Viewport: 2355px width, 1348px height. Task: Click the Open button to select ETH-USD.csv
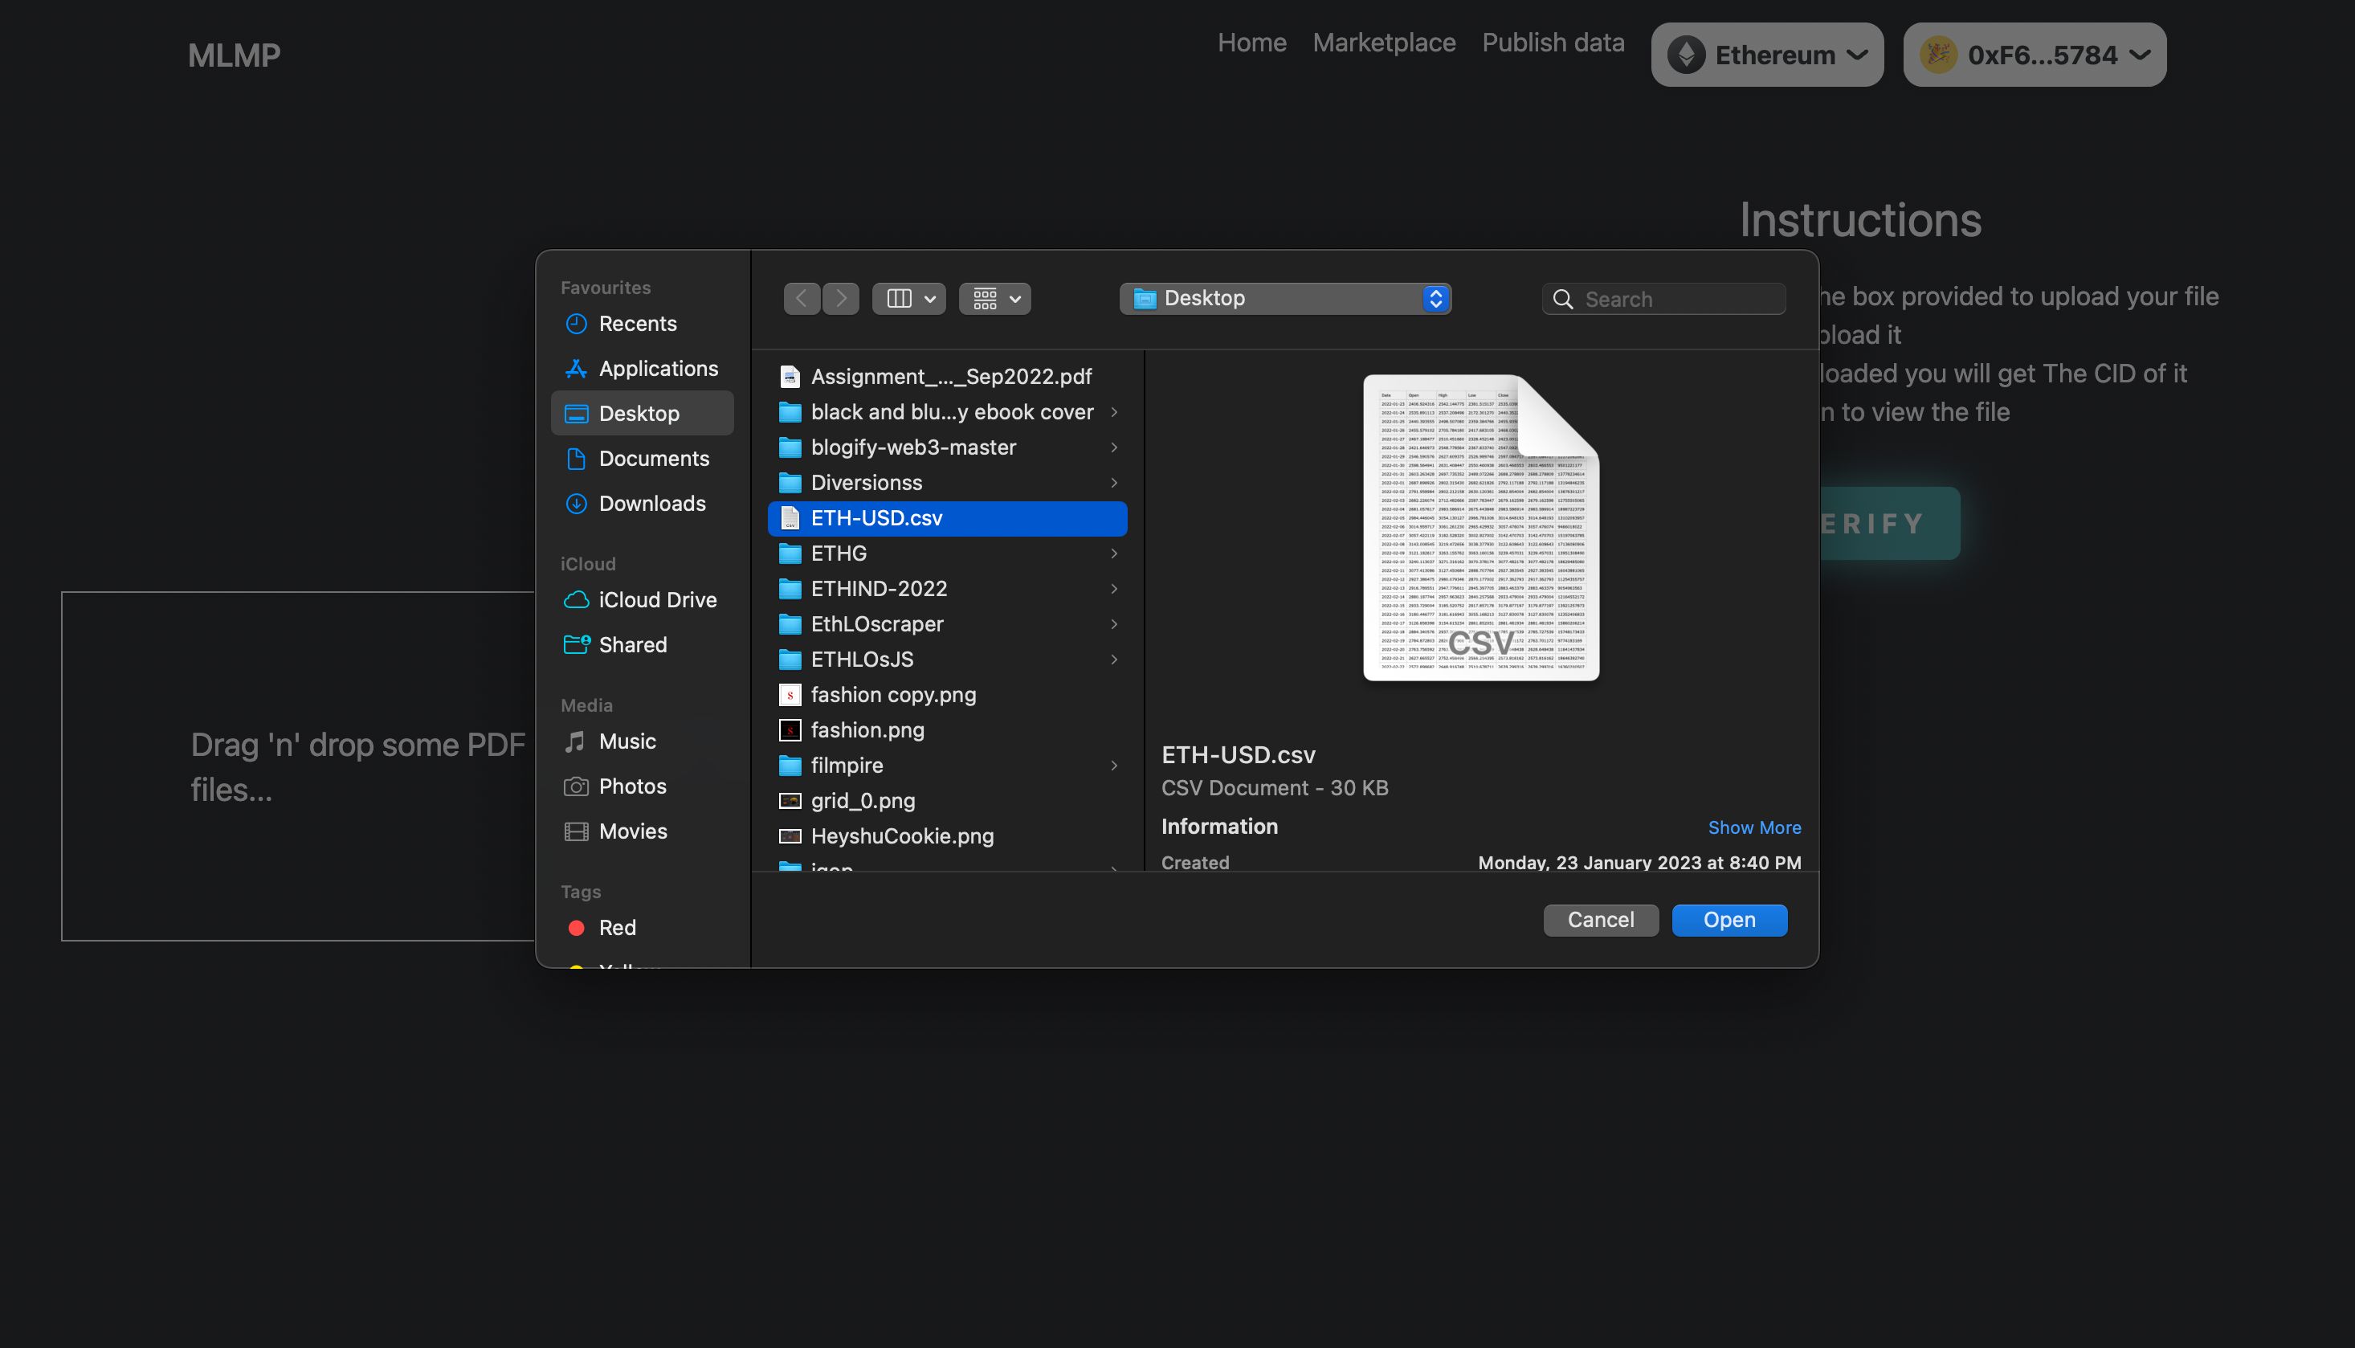pyautogui.click(x=1729, y=919)
